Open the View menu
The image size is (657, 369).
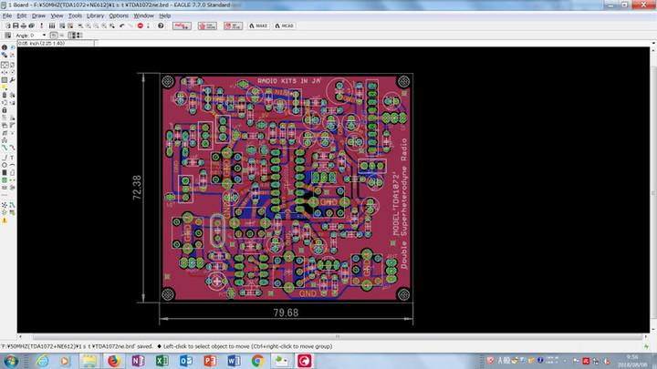57,15
